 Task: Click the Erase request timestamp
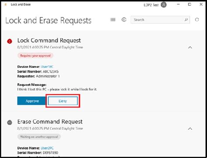click(50, 128)
